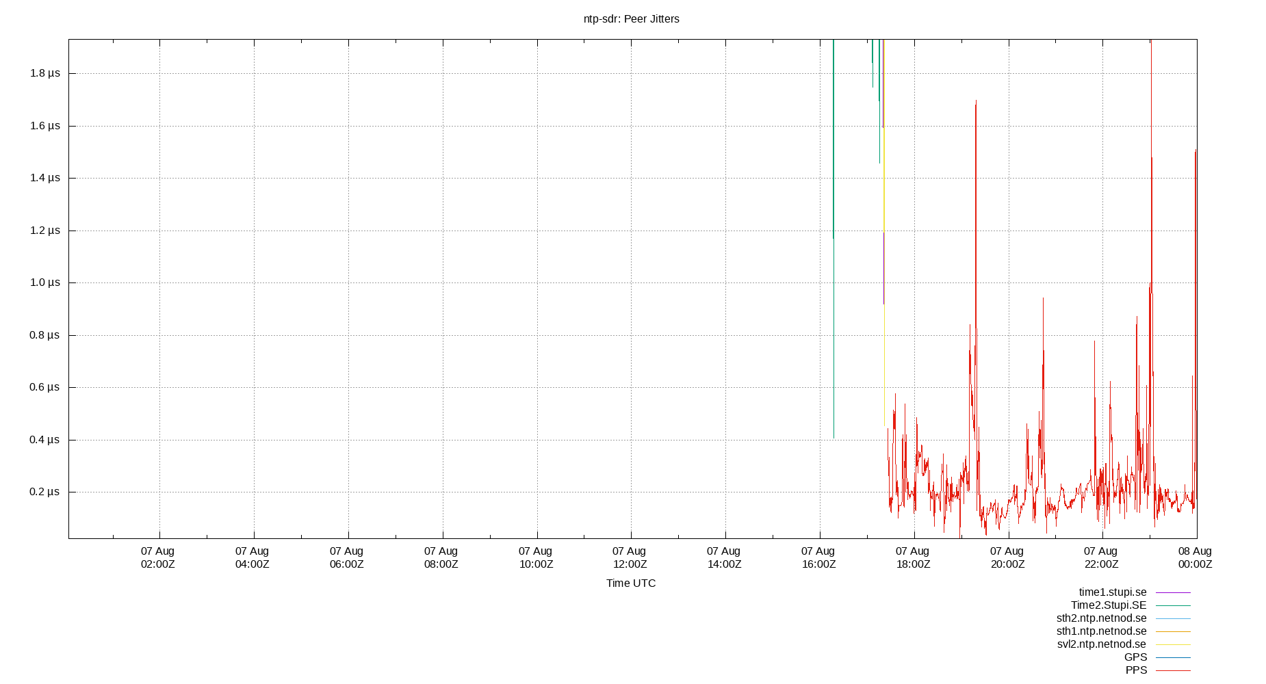Screen dimensions: 1266x684
Task: Click the 08 Aug 00:00Z tick label
Action: click(1195, 557)
